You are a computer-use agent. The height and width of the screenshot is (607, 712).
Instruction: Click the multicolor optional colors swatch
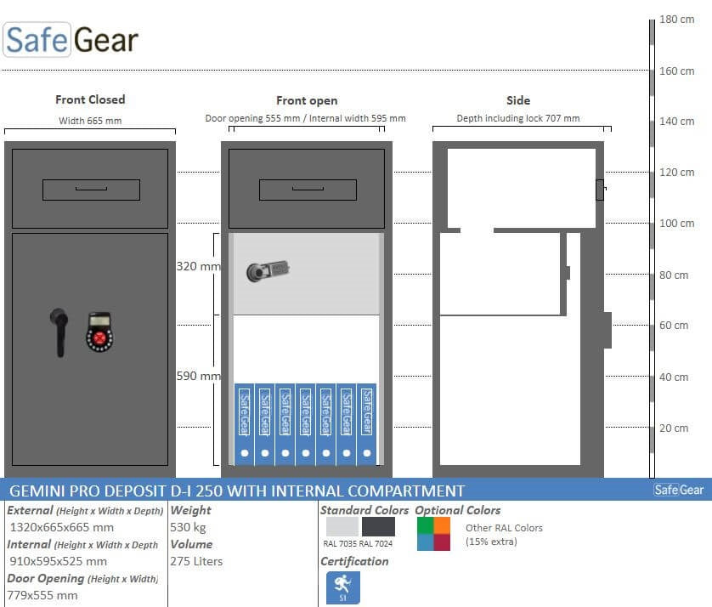[x=433, y=534]
